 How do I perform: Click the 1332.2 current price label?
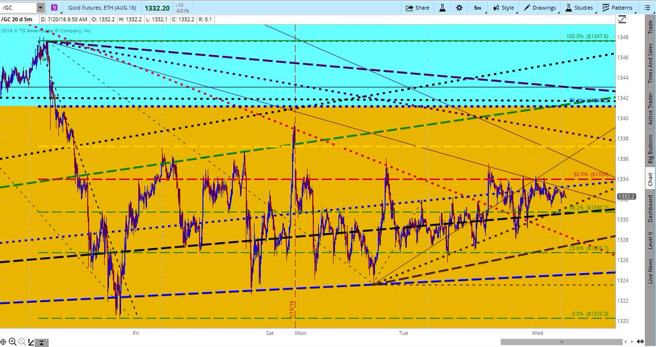coord(626,196)
